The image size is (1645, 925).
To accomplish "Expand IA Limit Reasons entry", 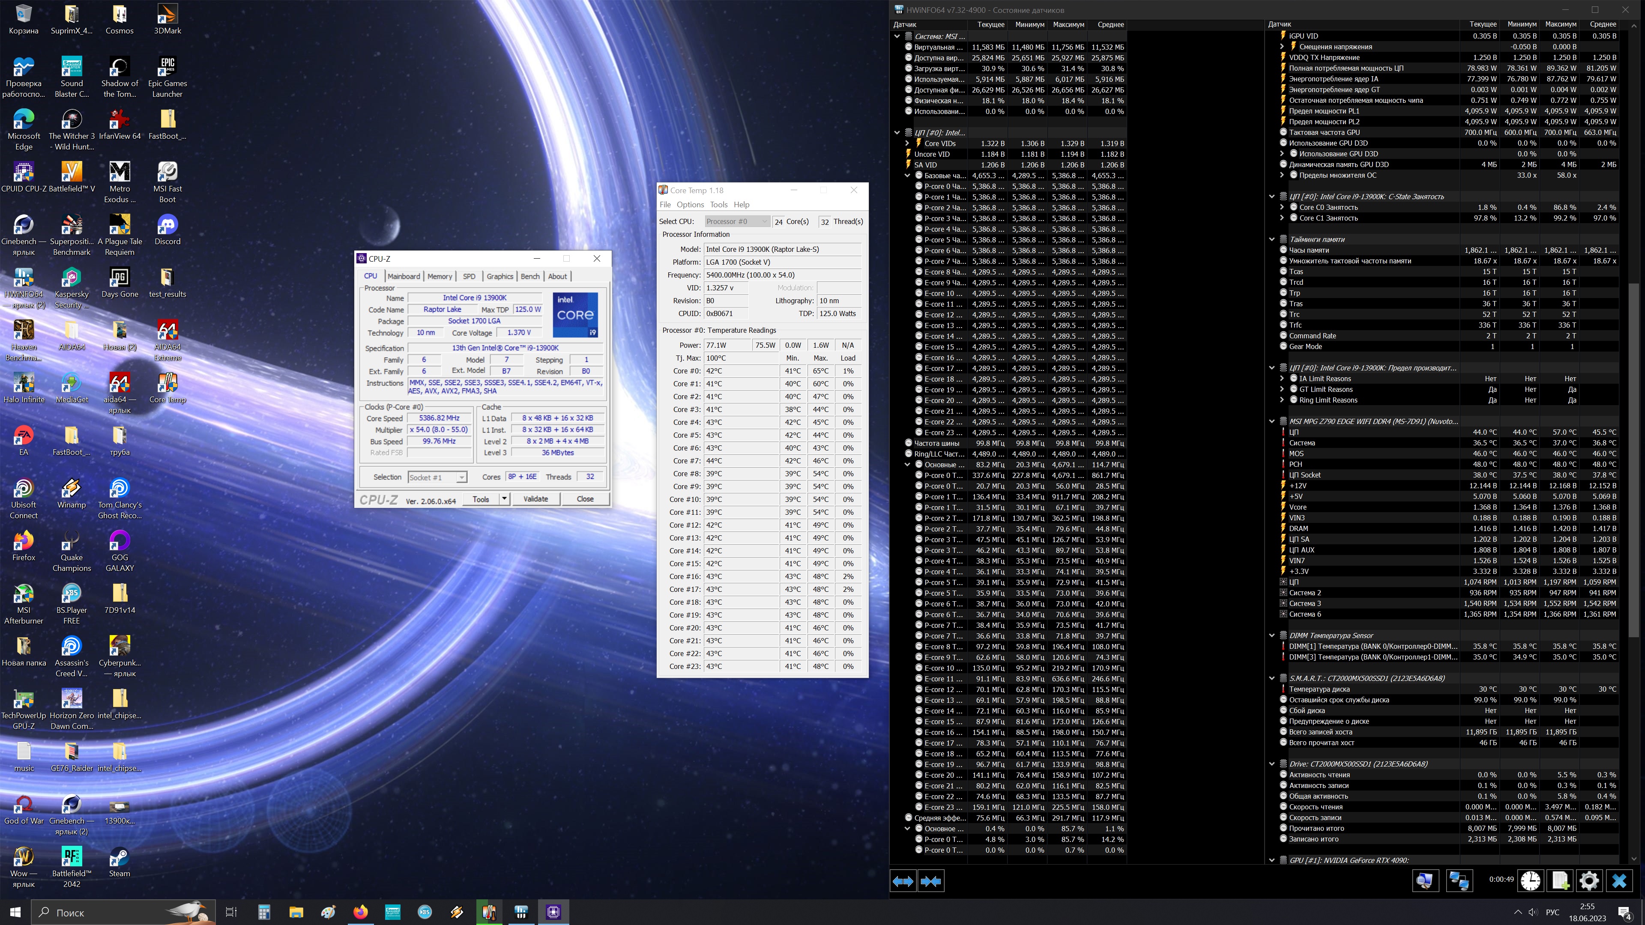I will tap(1282, 379).
